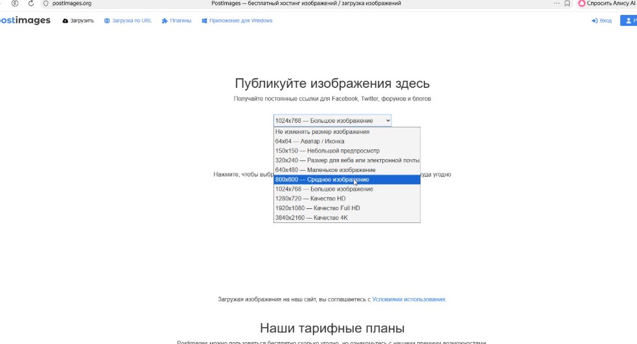Click the puzzle icon beside Плагины

tap(165, 21)
